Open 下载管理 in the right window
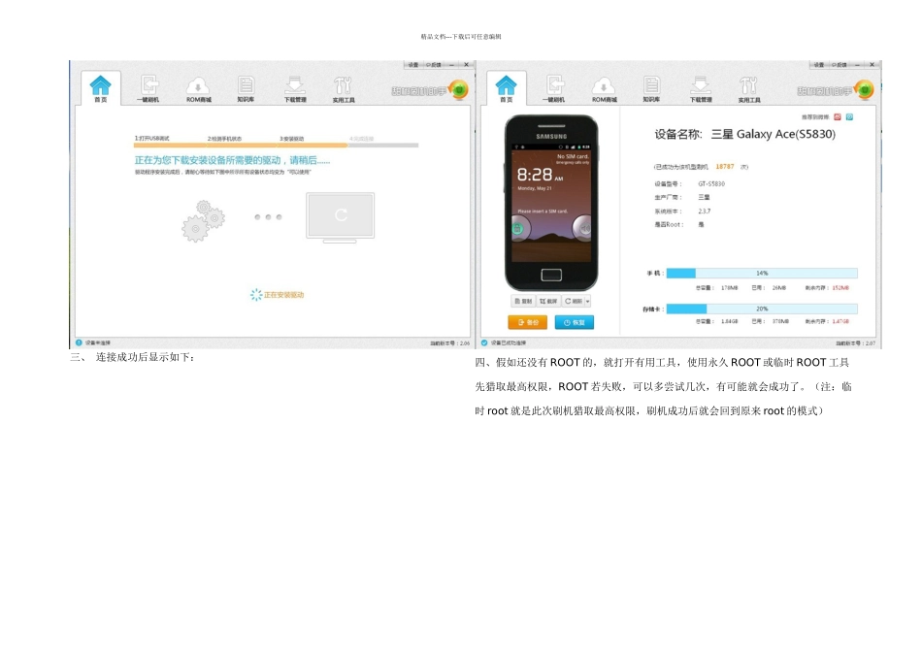 (x=701, y=88)
